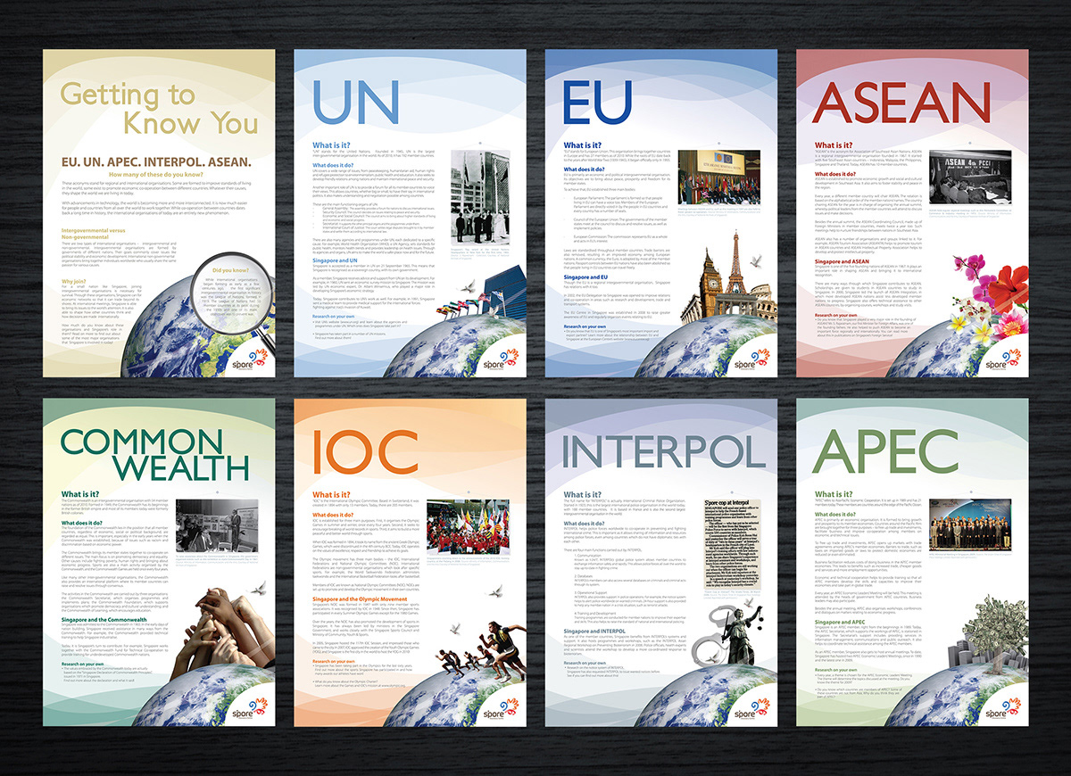
Task: Select 'What is it?' on the APEC poster
Action: [833, 495]
